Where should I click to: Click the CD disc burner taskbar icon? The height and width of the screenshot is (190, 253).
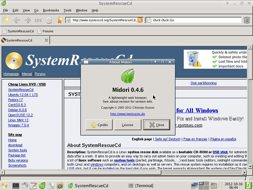51,186
